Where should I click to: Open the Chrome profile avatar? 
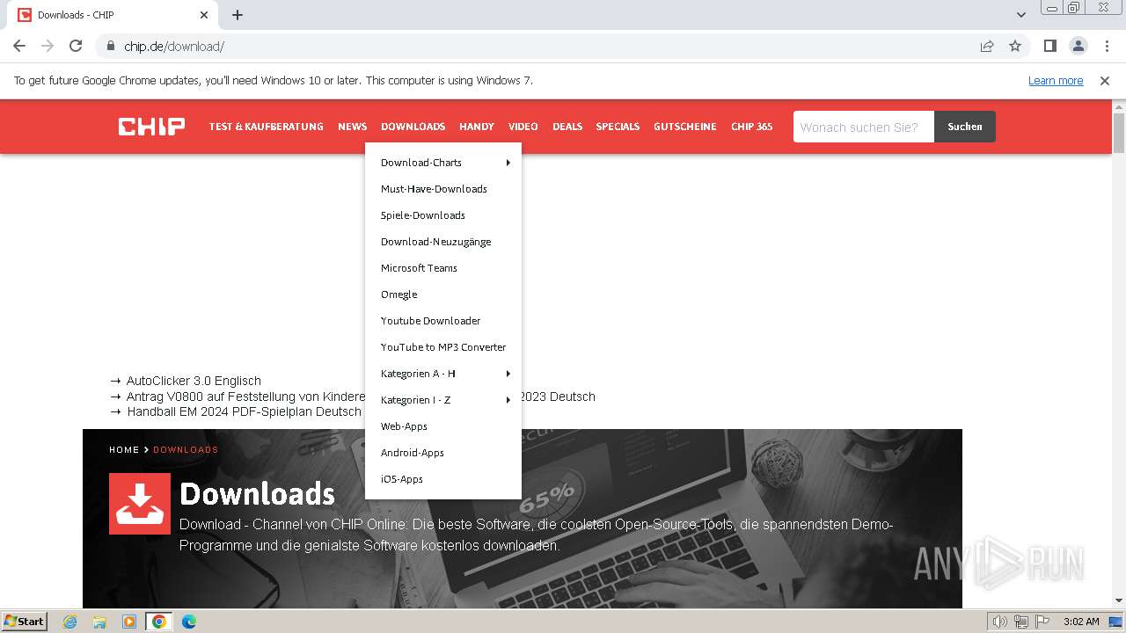[1078, 46]
